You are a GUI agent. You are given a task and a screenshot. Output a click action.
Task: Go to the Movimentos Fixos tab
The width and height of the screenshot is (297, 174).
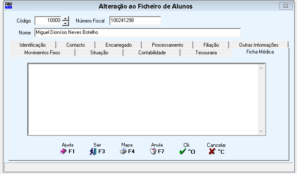42,53
